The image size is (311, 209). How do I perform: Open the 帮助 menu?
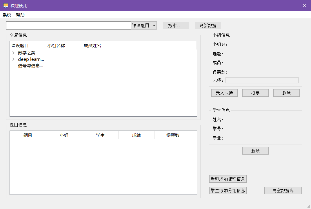click(20, 15)
